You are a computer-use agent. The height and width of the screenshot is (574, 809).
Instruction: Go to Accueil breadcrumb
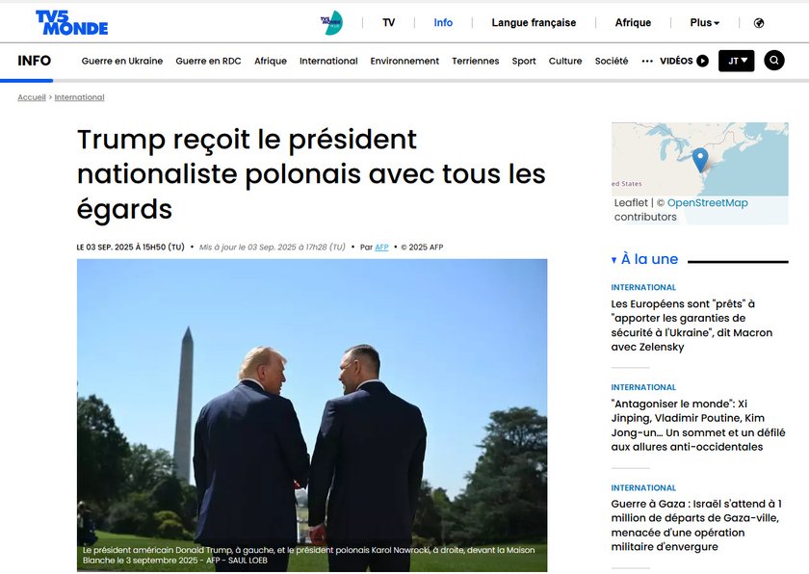[x=32, y=97]
